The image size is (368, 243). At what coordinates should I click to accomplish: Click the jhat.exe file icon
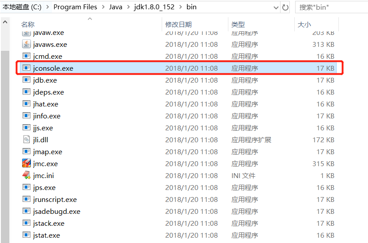[27, 103]
